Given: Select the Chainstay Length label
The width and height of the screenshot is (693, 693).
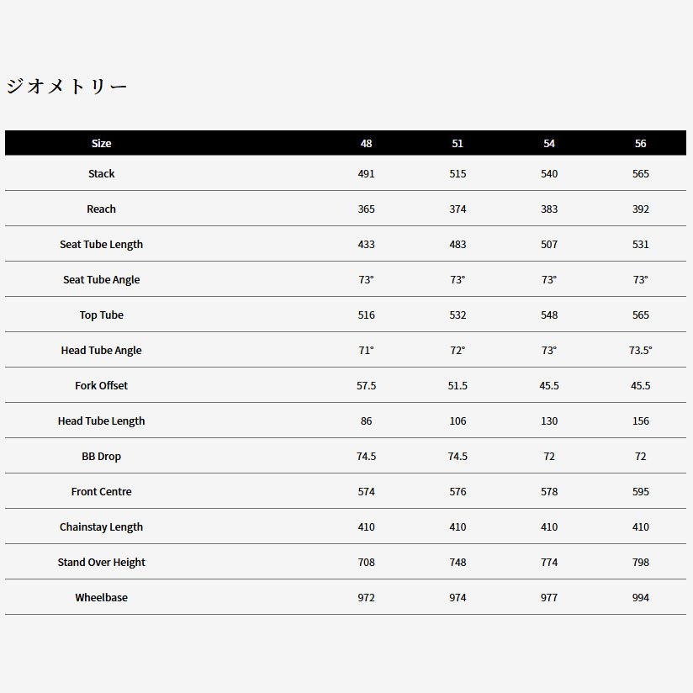Looking at the screenshot, I should click(x=101, y=527).
